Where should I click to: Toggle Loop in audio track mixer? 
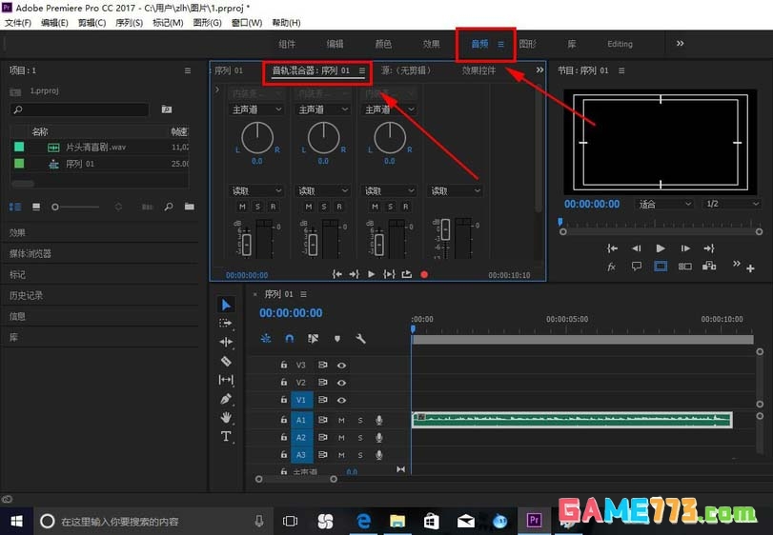[407, 274]
